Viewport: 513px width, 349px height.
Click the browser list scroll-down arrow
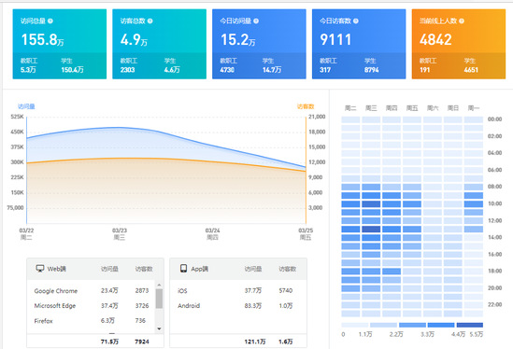(159, 328)
